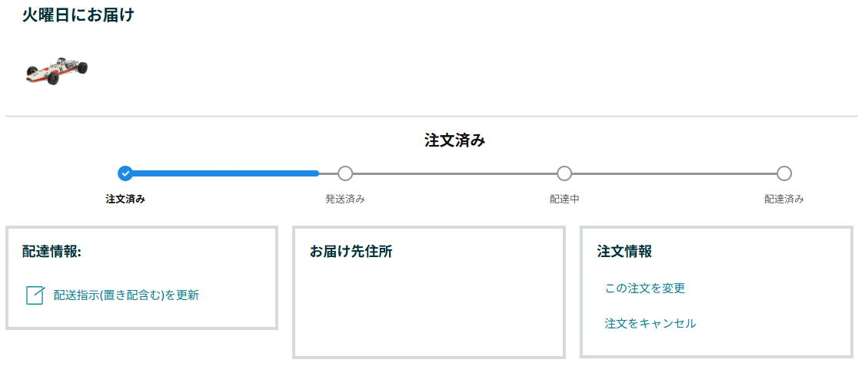Click the 注文情報 card heading
This screenshot has width=858, height=376.
point(624,252)
